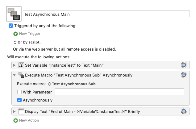The height and width of the screenshot is (129, 196).
Task: Click the green New Action plus icon
Action: 15,120
